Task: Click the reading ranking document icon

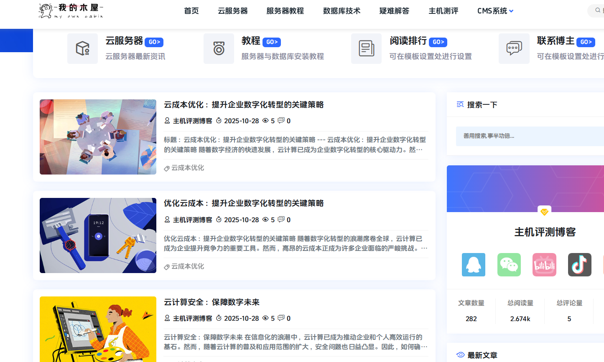Action: pyautogui.click(x=366, y=49)
